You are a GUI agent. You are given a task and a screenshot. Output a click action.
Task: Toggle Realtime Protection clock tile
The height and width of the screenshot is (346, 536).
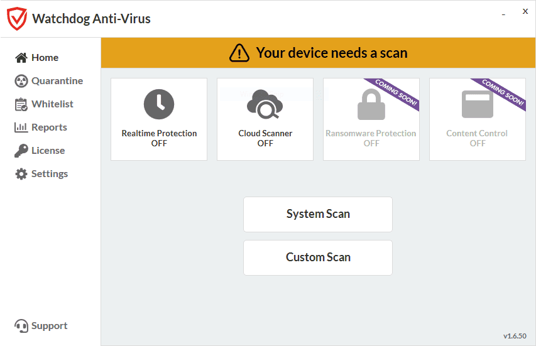pyautogui.click(x=159, y=119)
